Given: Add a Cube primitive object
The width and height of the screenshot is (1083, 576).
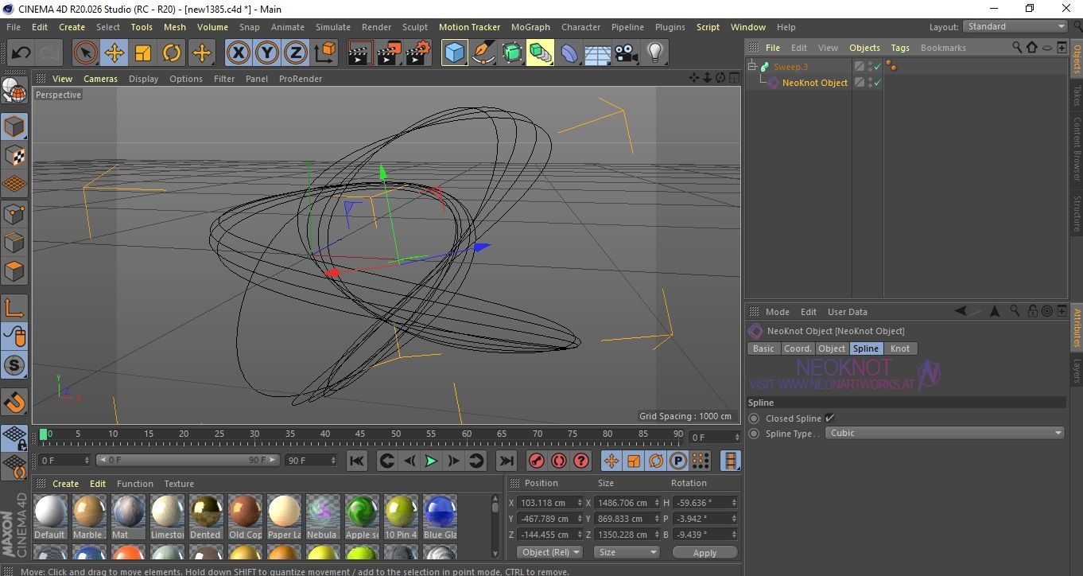Looking at the screenshot, I should [x=454, y=53].
